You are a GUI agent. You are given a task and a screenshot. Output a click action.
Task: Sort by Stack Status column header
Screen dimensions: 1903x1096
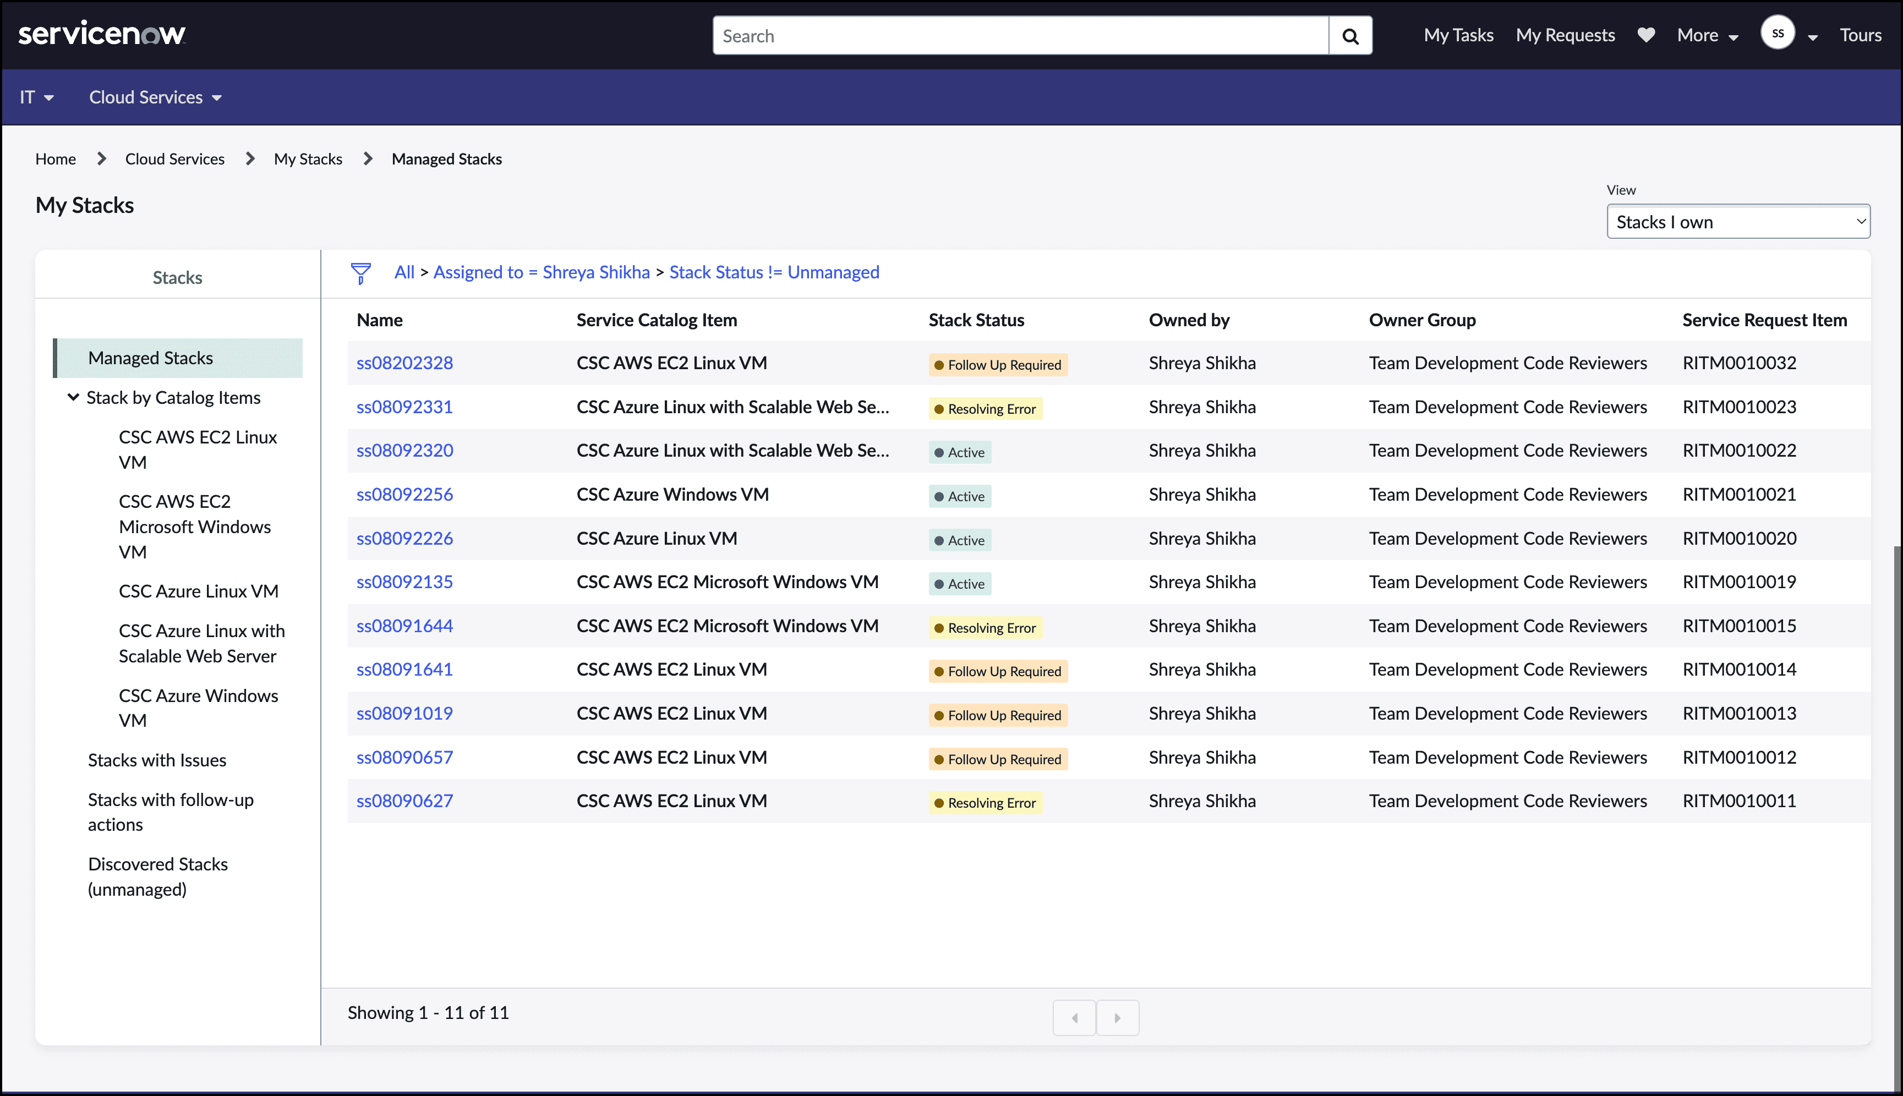pyautogui.click(x=976, y=320)
